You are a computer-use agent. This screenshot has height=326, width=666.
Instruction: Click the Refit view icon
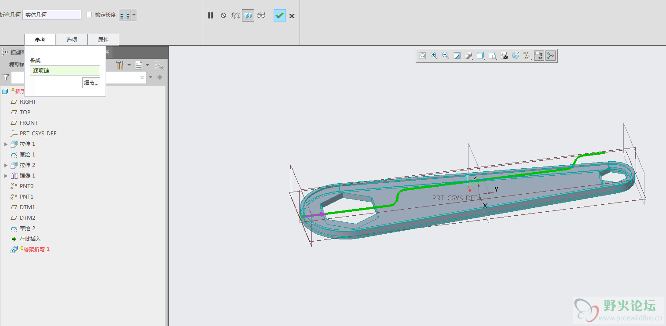tap(423, 56)
